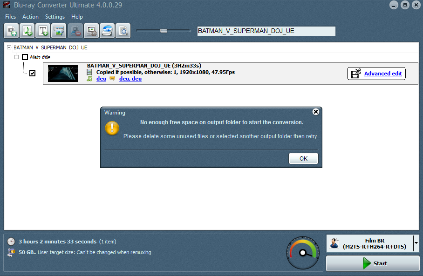Select the BATMAN_V_SUPERMAN_DOJ_UE root tree item
This screenshot has width=423, height=276.
(x=50, y=47)
